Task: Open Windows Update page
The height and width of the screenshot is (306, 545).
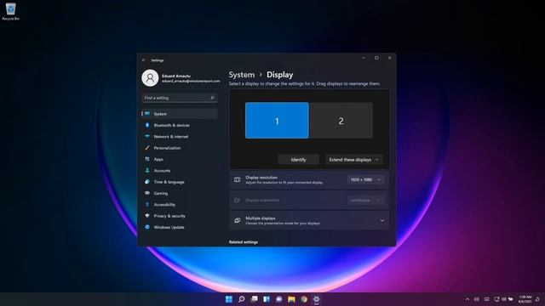Action: [180, 227]
